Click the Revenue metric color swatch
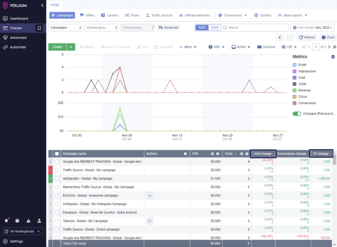 coord(295,90)
